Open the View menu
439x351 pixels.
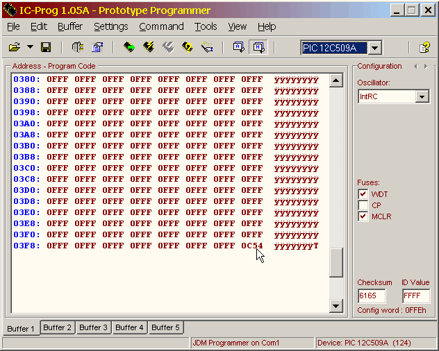point(237,26)
